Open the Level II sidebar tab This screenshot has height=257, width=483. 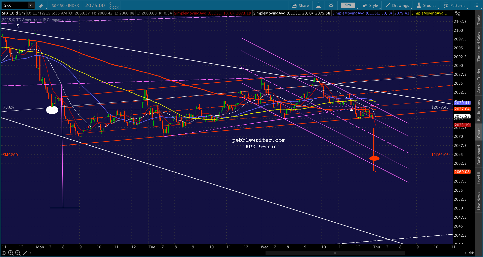(479, 178)
